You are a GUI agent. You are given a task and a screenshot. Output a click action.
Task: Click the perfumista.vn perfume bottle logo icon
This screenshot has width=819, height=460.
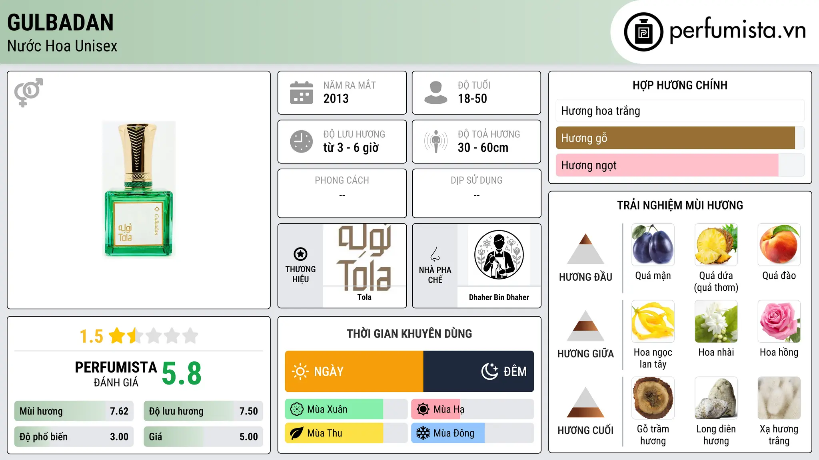click(x=643, y=32)
